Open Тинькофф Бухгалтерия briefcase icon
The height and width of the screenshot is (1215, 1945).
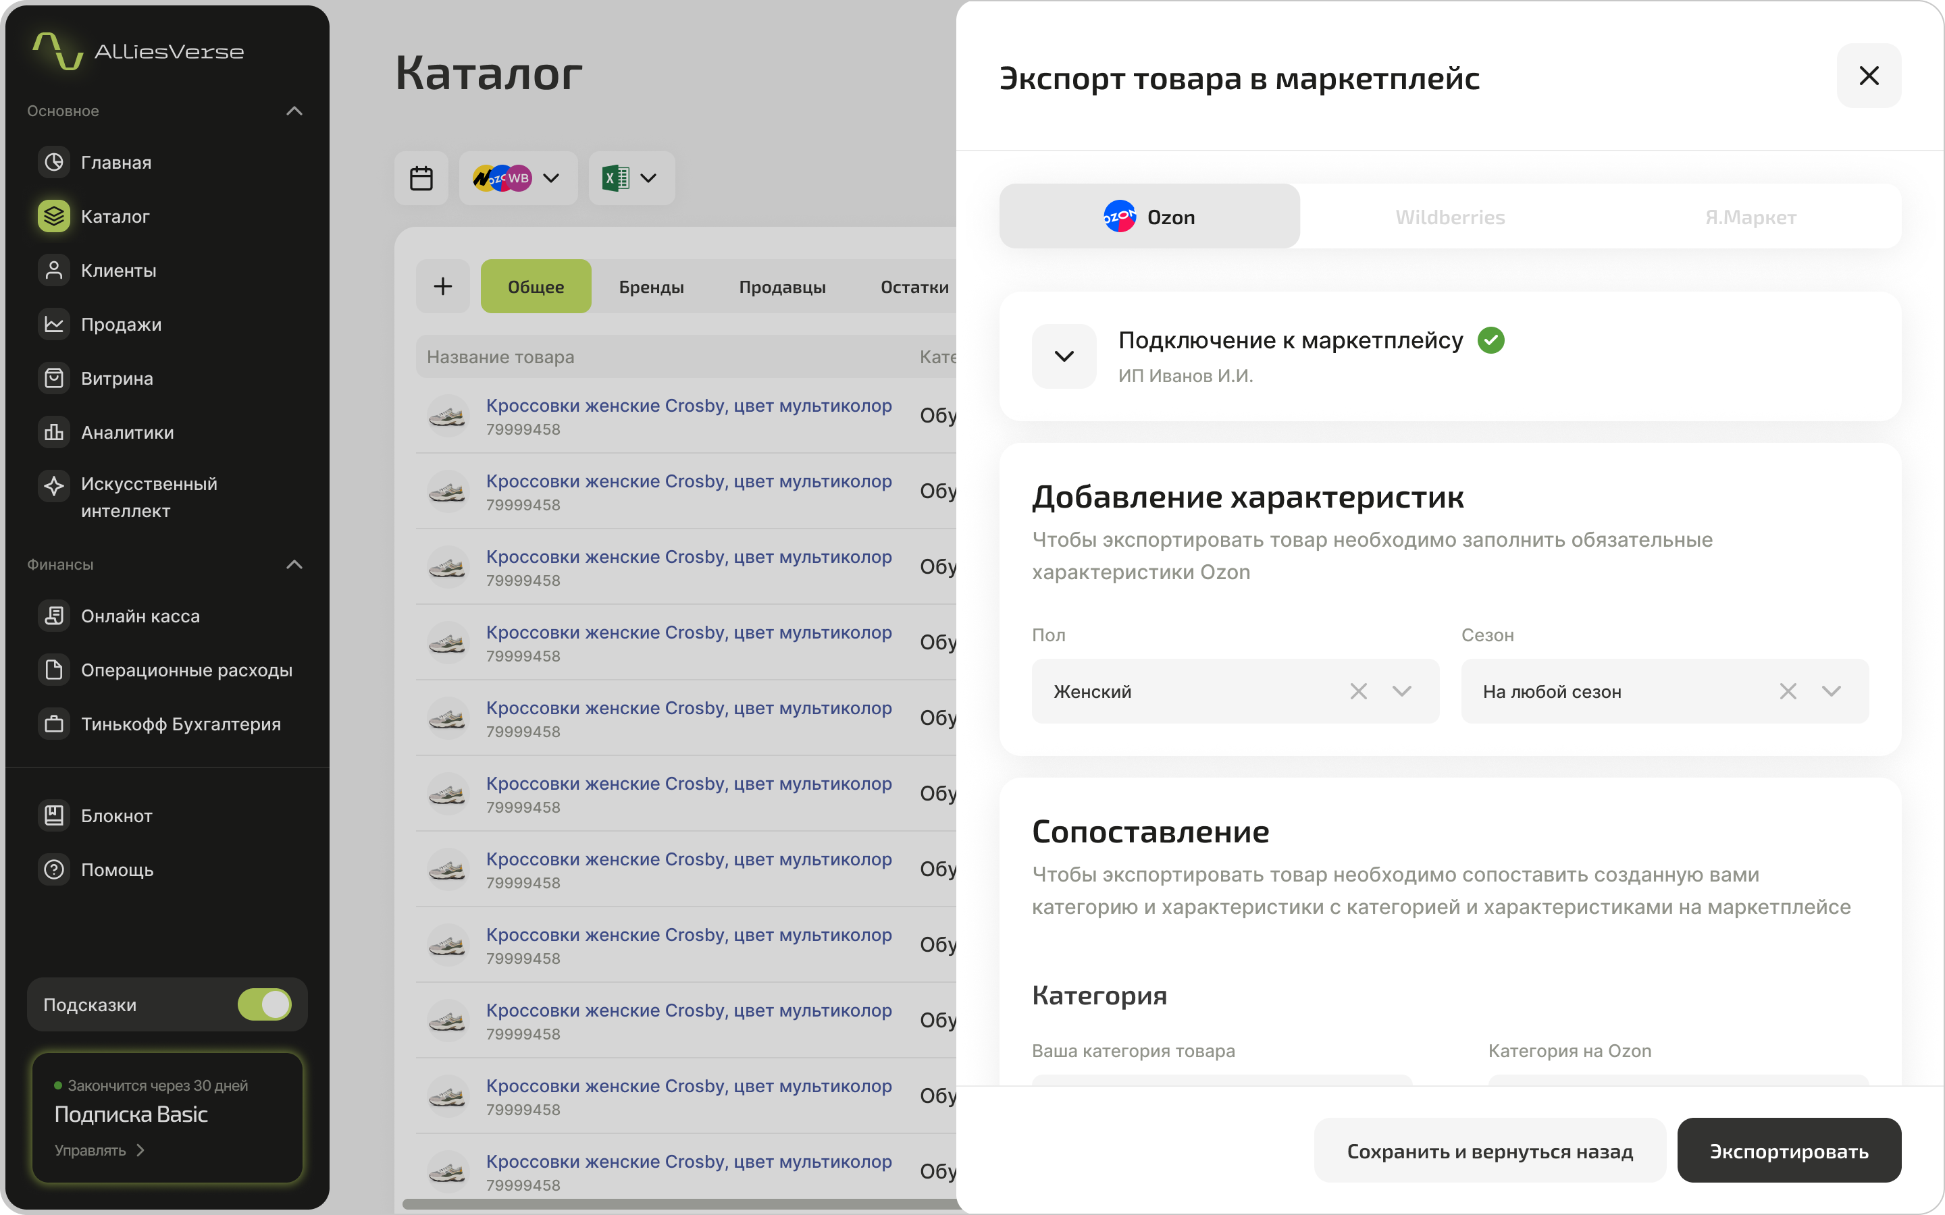click(x=54, y=723)
